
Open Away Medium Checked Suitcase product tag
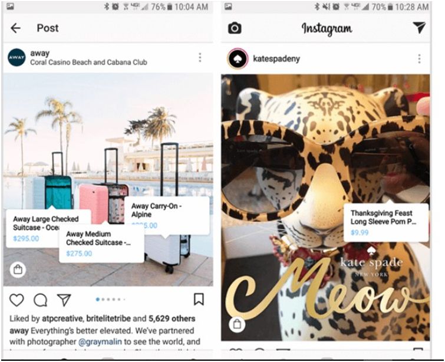tap(101, 243)
